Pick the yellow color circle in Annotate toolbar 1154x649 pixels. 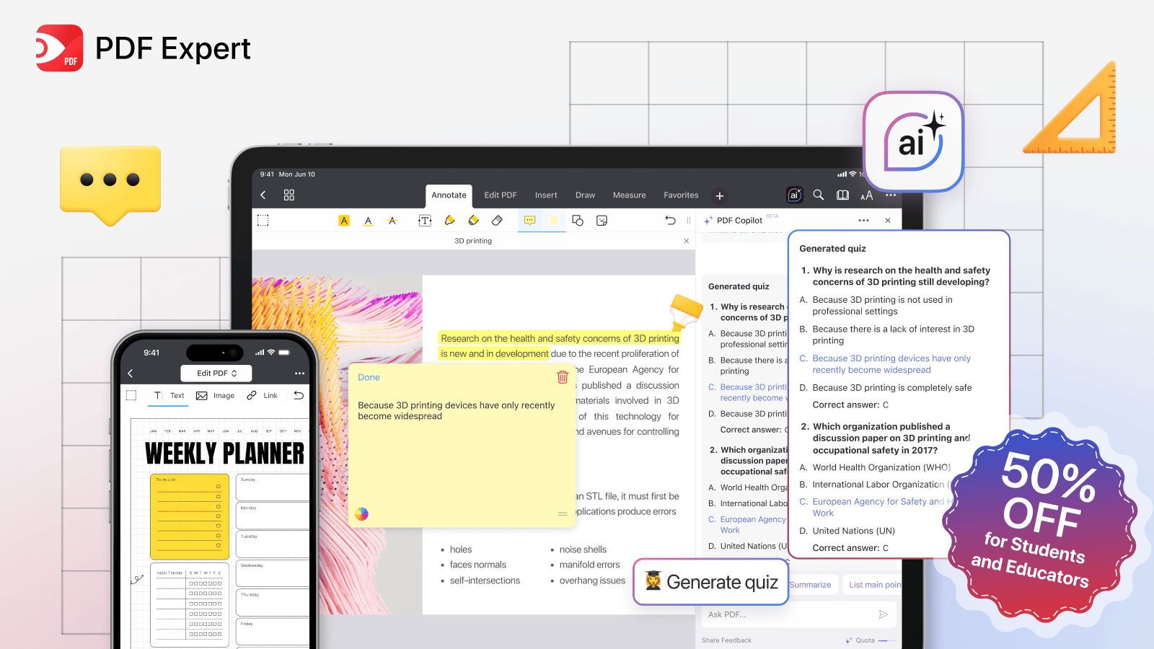point(553,221)
